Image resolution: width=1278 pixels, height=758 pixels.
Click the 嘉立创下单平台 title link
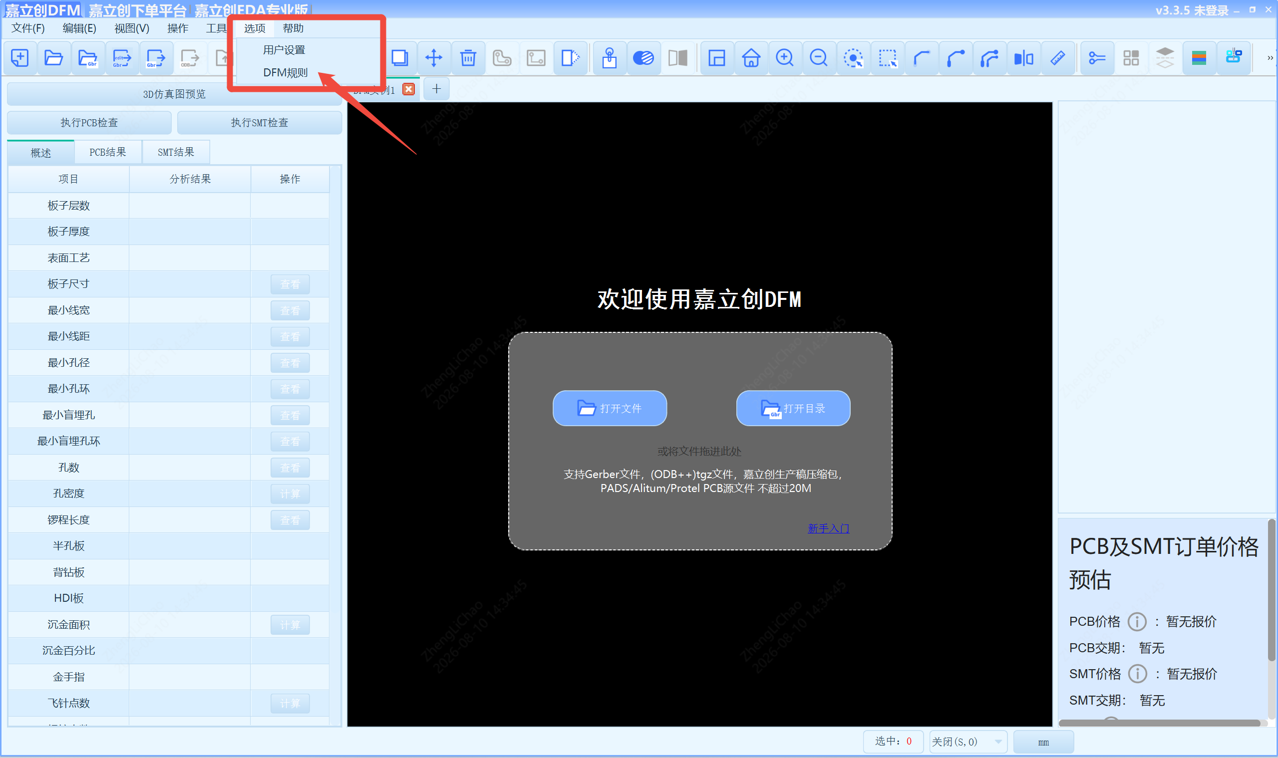pos(137,10)
